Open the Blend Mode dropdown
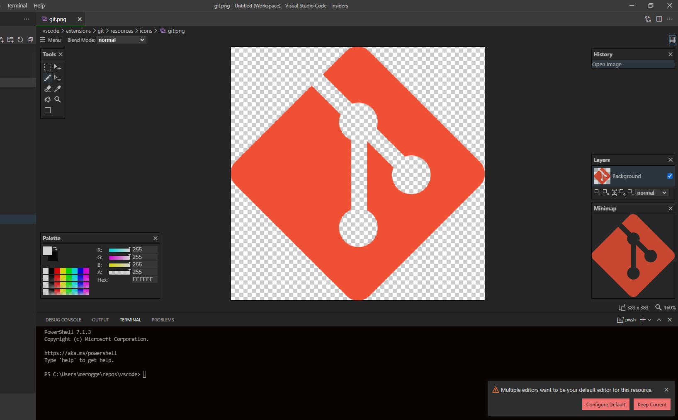Image resolution: width=678 pixels, height=420 pixels. [122, 40]
